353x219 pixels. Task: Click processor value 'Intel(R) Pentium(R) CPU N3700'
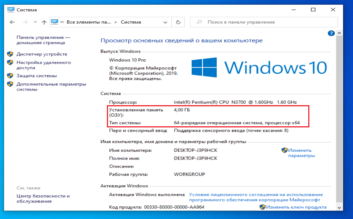click(x=210, y=102)
